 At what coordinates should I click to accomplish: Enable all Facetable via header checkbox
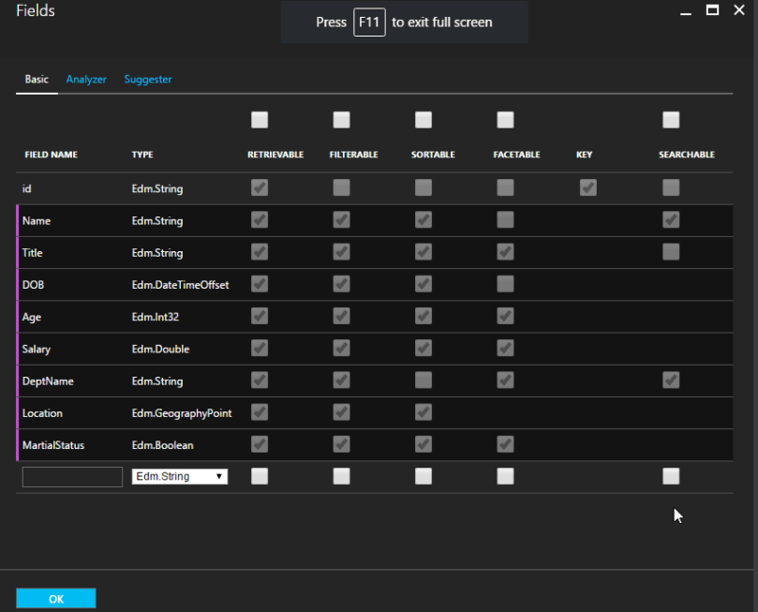[x=505, y=120]
